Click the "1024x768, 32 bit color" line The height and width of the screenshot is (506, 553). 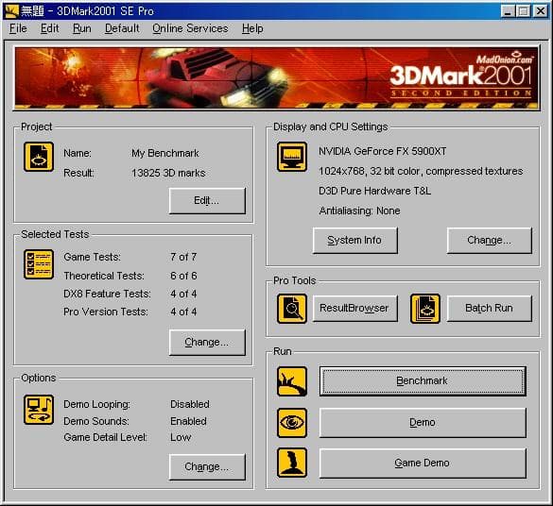coord(421,171)
